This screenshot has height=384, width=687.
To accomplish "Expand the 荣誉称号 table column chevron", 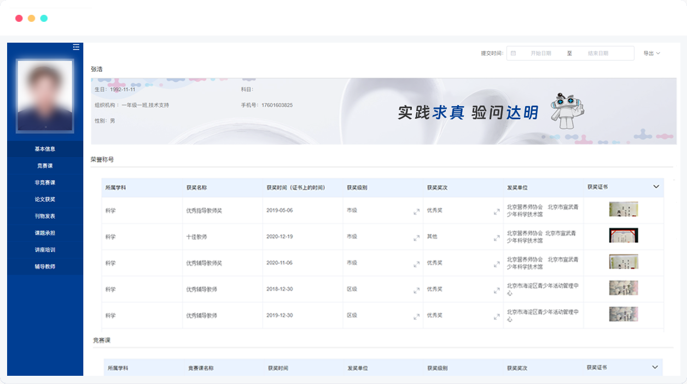I will [656, 187].
